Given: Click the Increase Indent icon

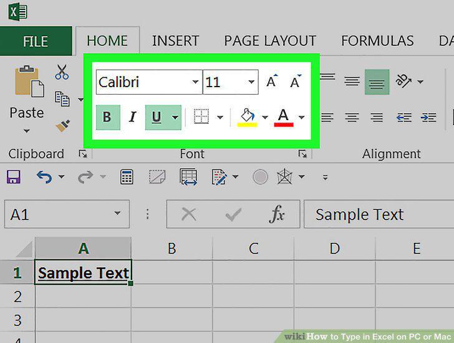Looking at the screenshot, I should coord(428,117).
